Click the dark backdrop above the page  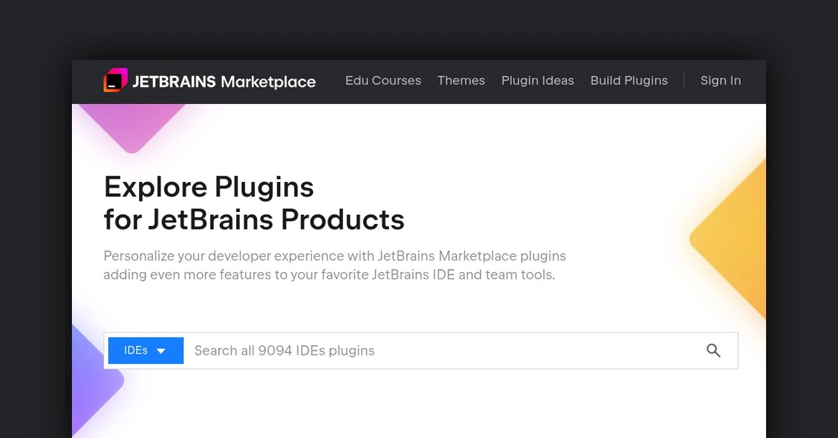point(419,28)
